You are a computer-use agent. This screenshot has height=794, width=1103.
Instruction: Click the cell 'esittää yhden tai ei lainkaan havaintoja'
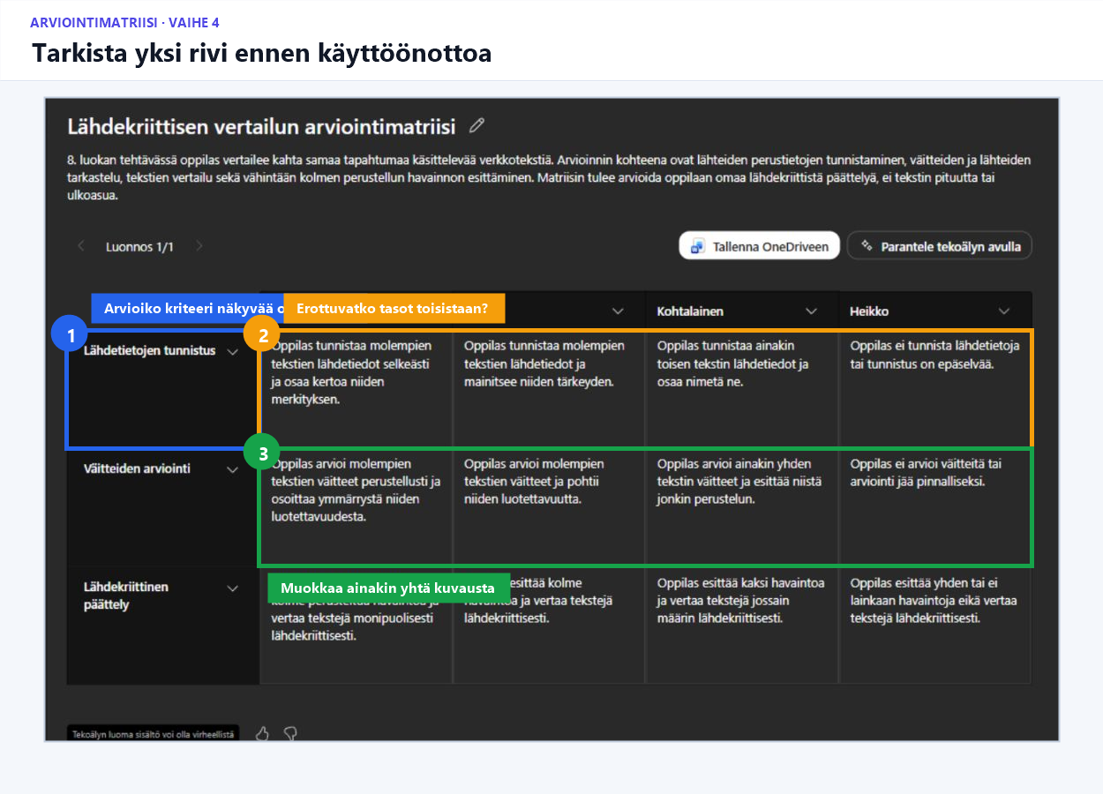pyautogui.click(x=935, y=625)
